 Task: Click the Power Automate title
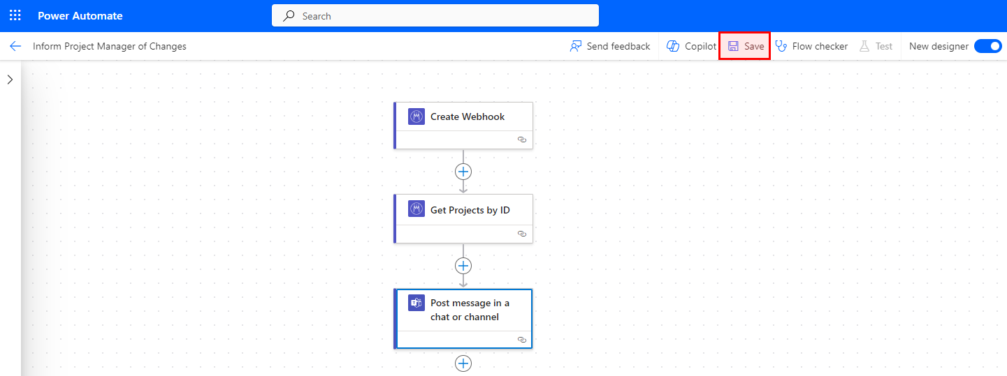point(80,15)
